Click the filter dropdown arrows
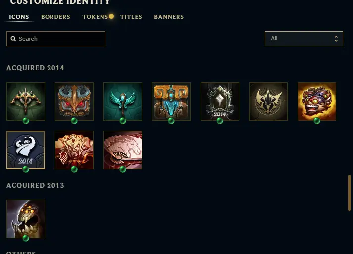The width and height of the screenshot is (353, 254). 336,39
